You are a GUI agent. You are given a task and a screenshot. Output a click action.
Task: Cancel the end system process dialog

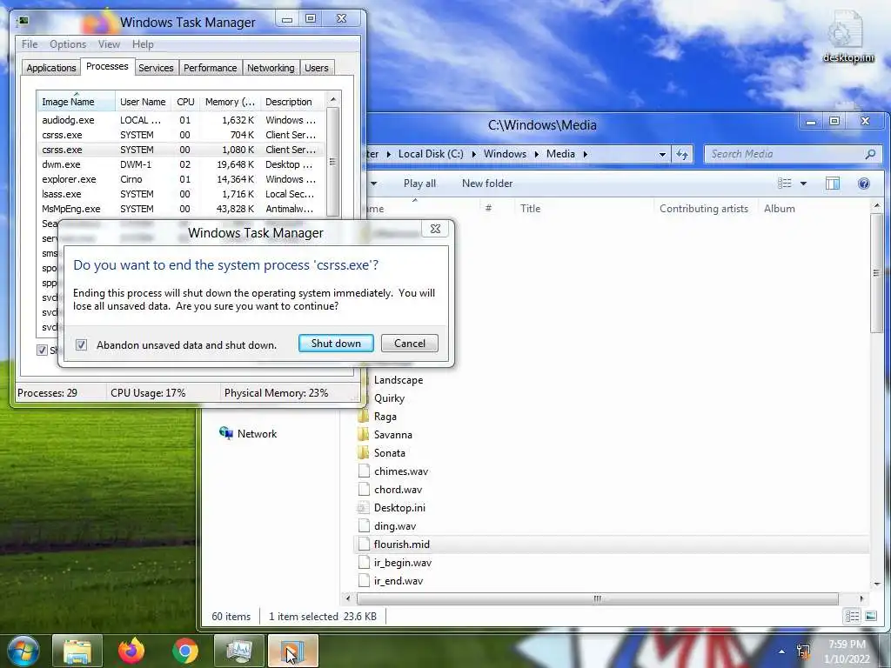pyautogui.click(x=409, y=343)
